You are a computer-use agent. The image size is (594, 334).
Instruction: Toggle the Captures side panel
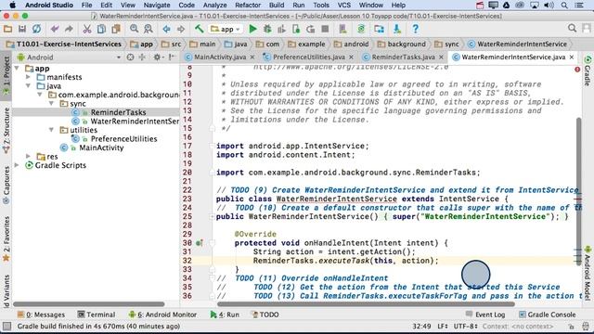(6, 186)
